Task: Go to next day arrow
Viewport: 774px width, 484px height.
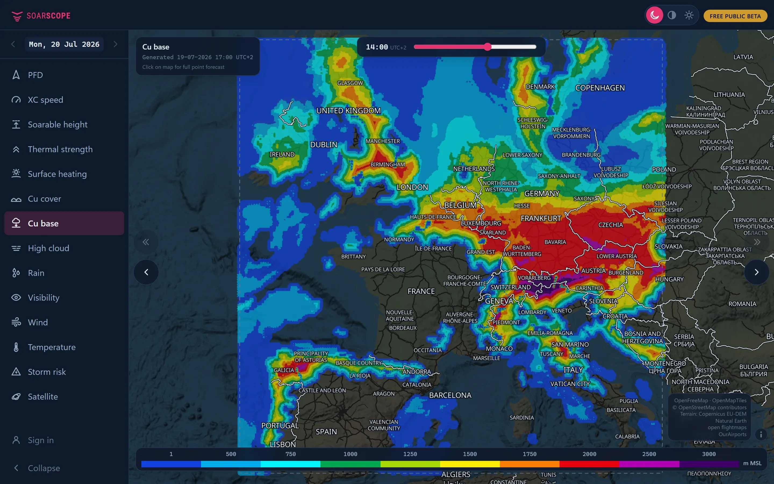Action: (x=116, y=44)
